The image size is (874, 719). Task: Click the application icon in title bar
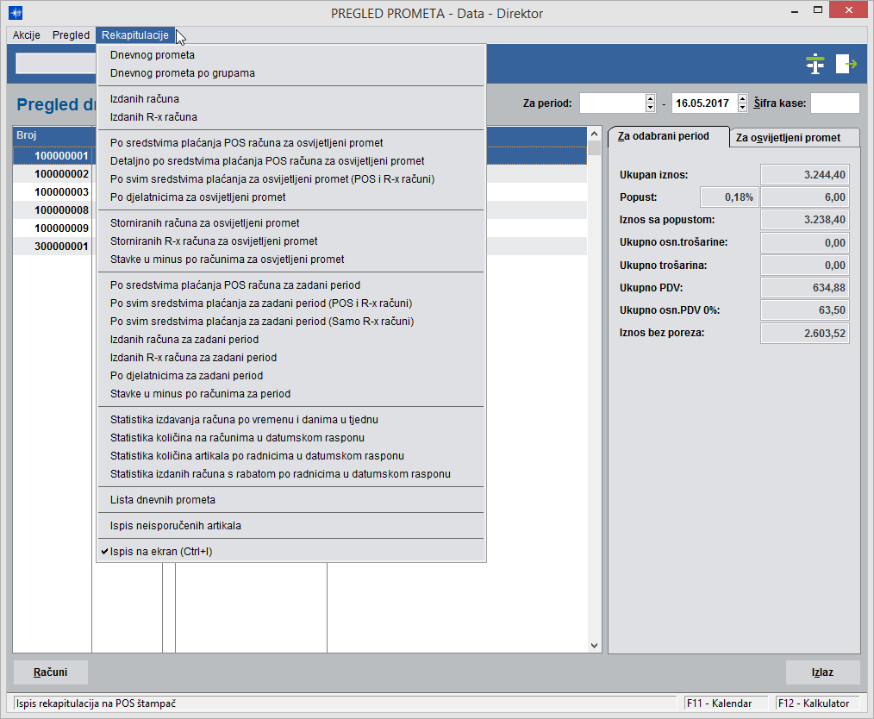[x=16, y=14]
